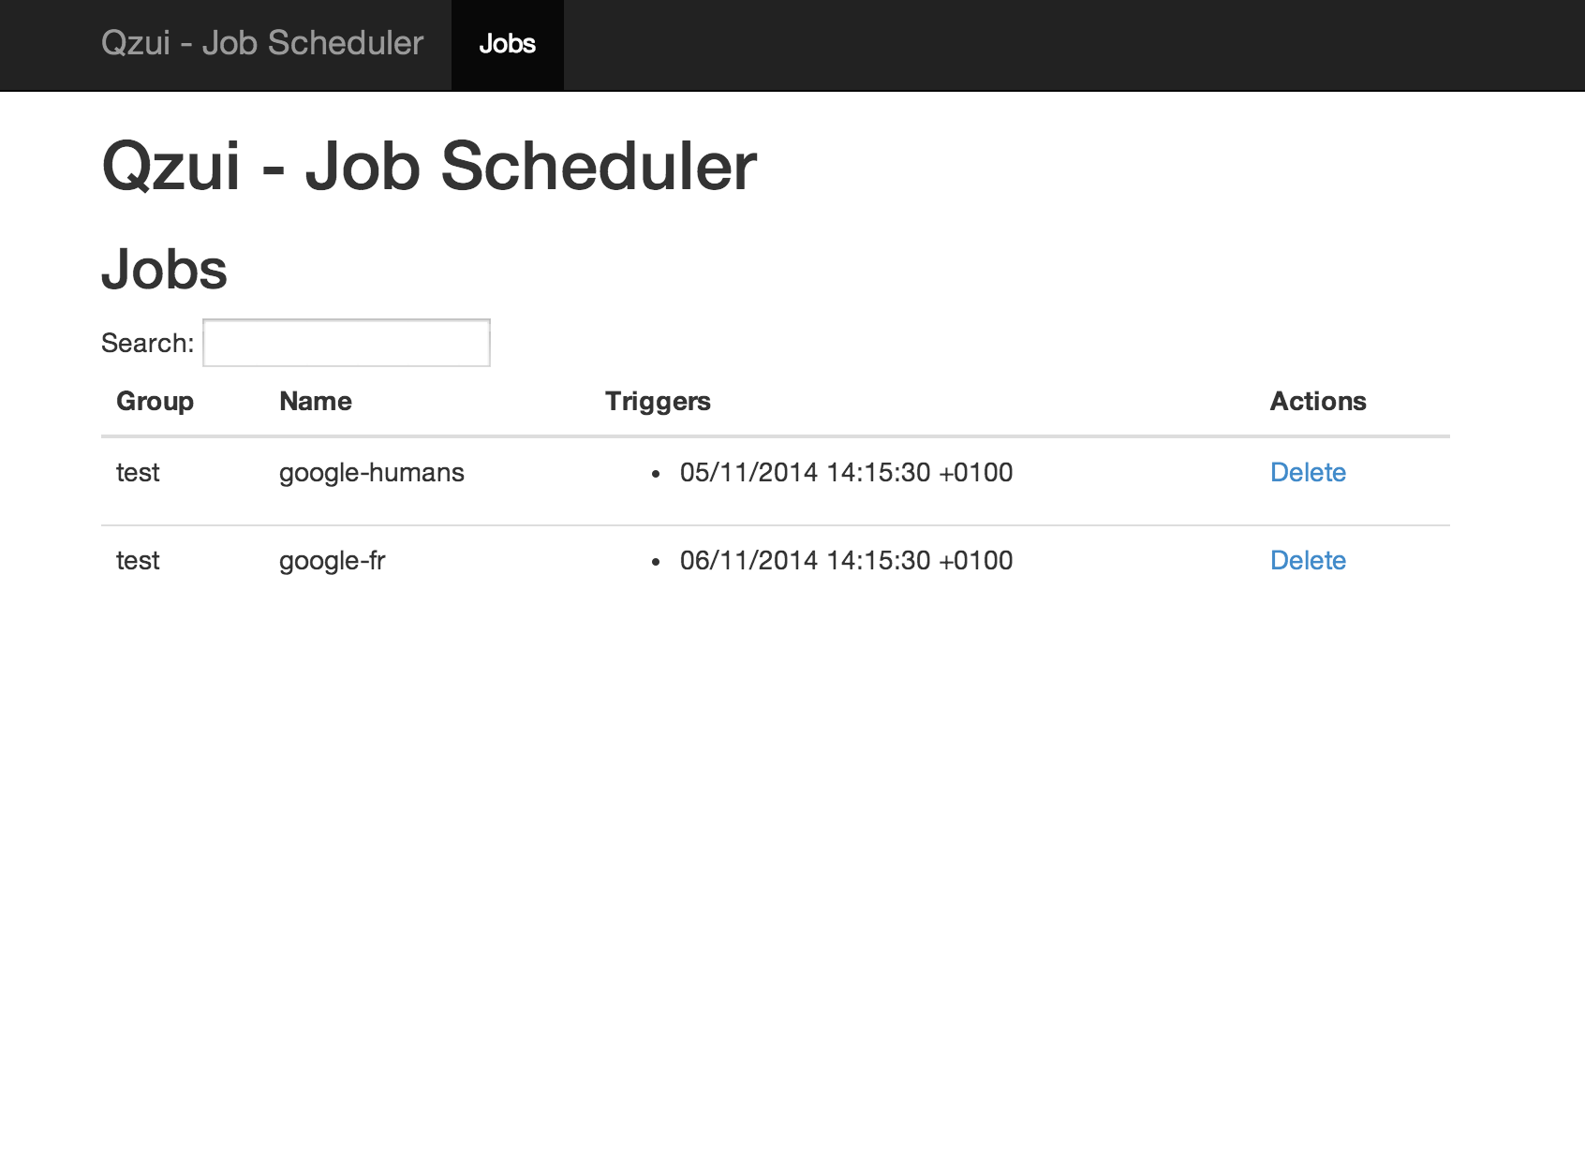Click the test group cell for google-fr
This screenshot has height=1150, width=1585.
tap(138, 560)
